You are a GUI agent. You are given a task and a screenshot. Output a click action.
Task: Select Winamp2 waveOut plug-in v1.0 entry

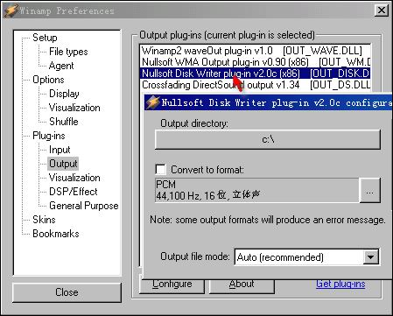[x=256, y=51]
